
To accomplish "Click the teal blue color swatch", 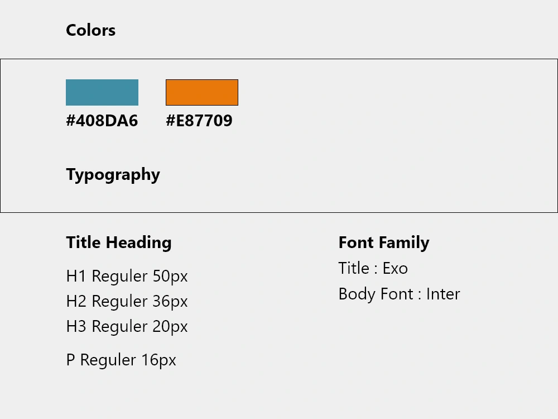I will 102,92.
